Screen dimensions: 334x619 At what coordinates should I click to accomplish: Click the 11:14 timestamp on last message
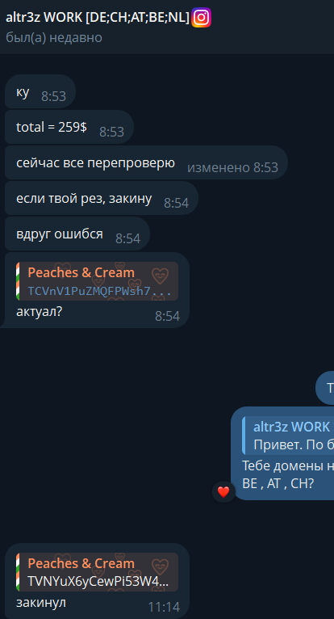(164, 607)
